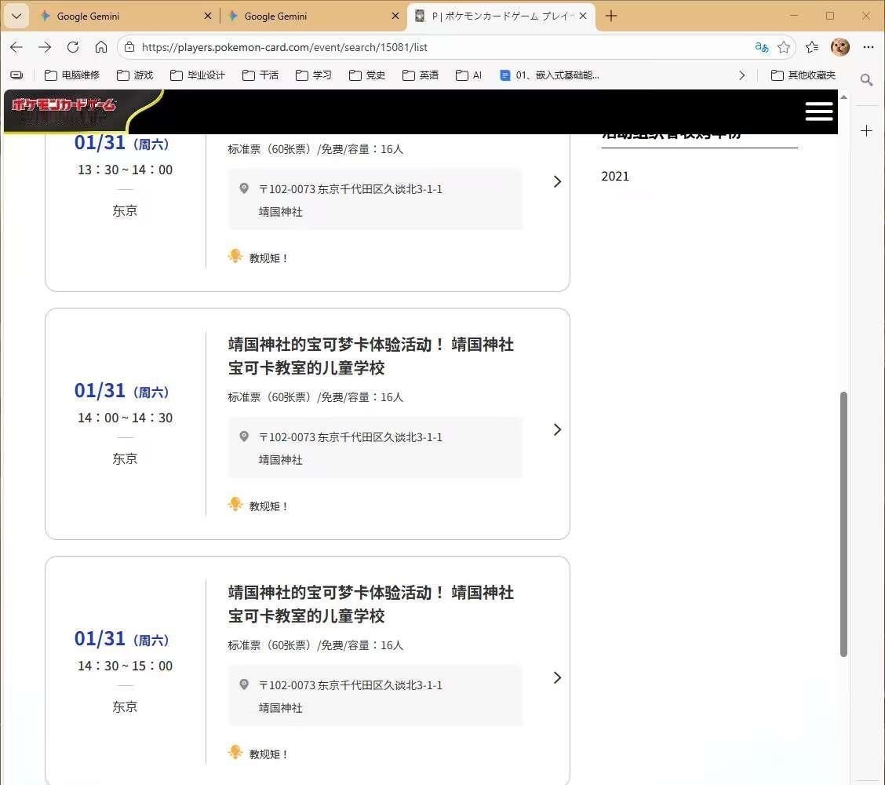This screenshot has width=885, height=785.
Task: Open the sidebar search icon
Action: (866, 79)
